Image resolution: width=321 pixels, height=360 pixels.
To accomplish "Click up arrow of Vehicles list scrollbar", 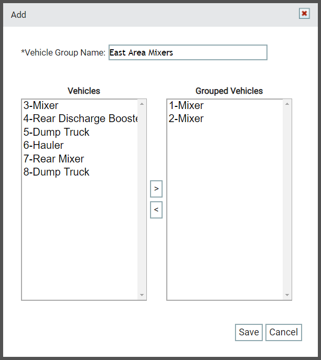I will pos(142,104).
